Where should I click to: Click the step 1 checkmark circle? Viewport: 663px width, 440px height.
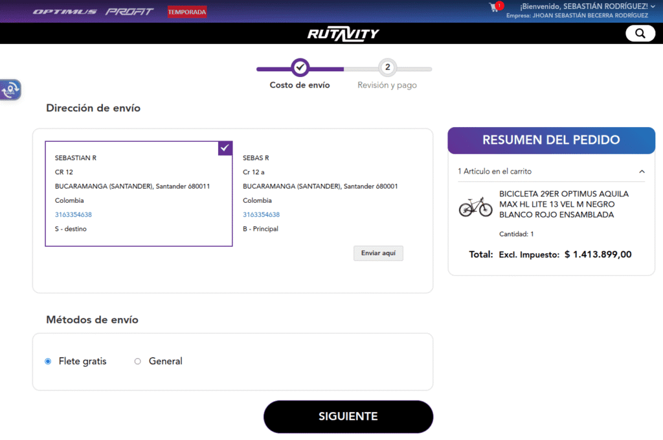[300, 67]
